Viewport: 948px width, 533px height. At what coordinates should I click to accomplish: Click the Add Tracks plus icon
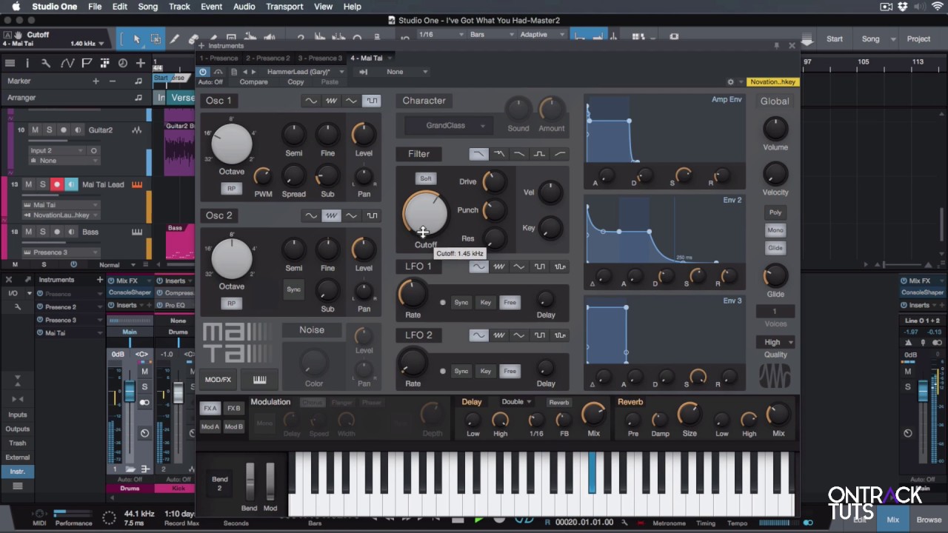click(140, 64)
